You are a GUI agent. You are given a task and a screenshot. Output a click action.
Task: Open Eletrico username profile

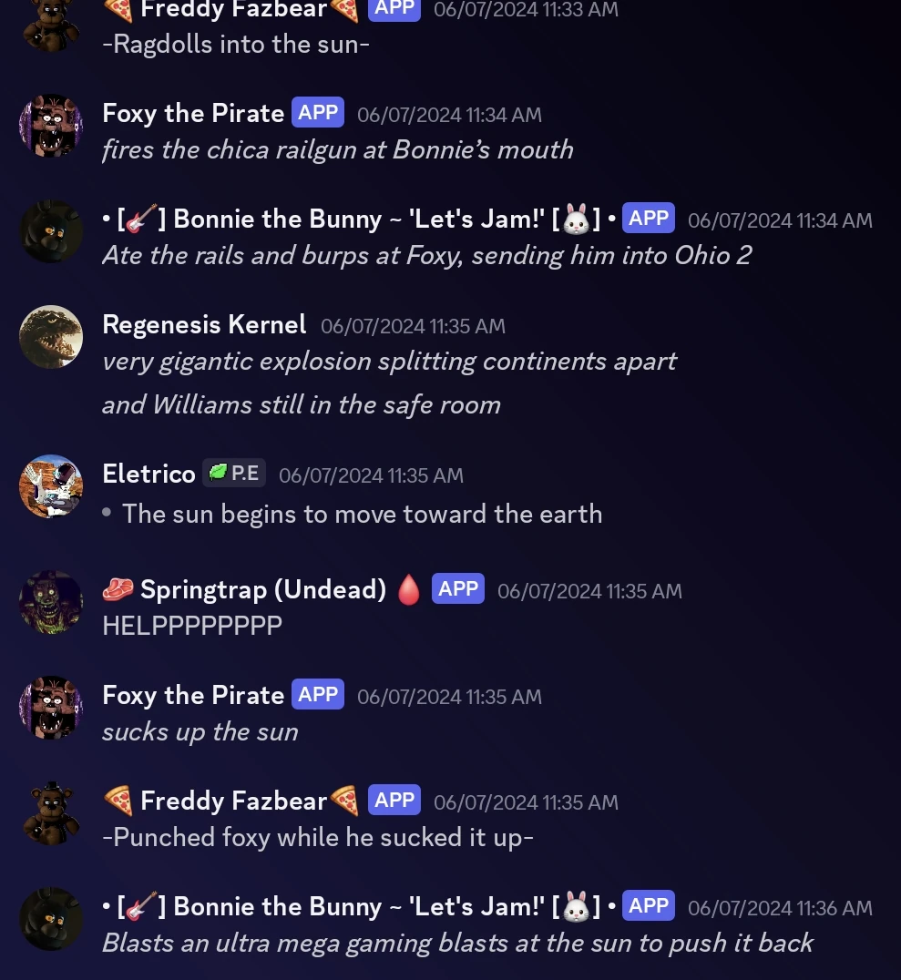148,474
